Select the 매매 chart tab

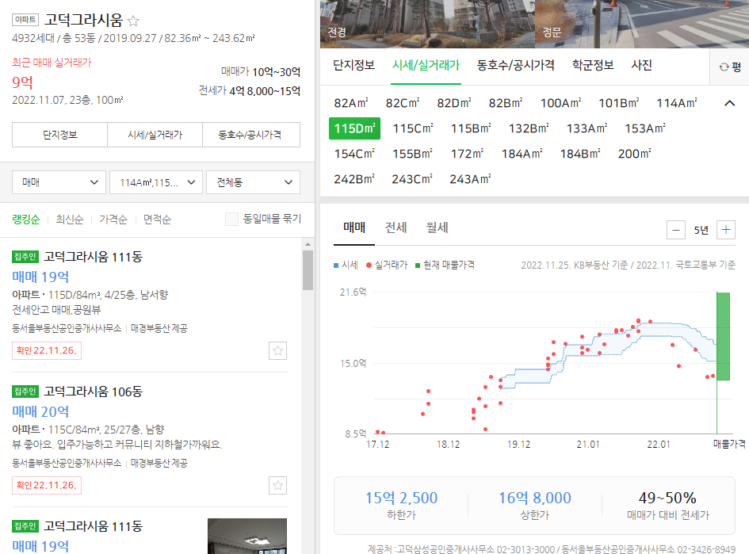354,227
